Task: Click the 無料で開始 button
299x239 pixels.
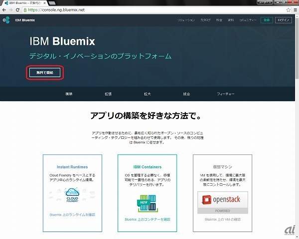Action: click(x=45, y=73)
